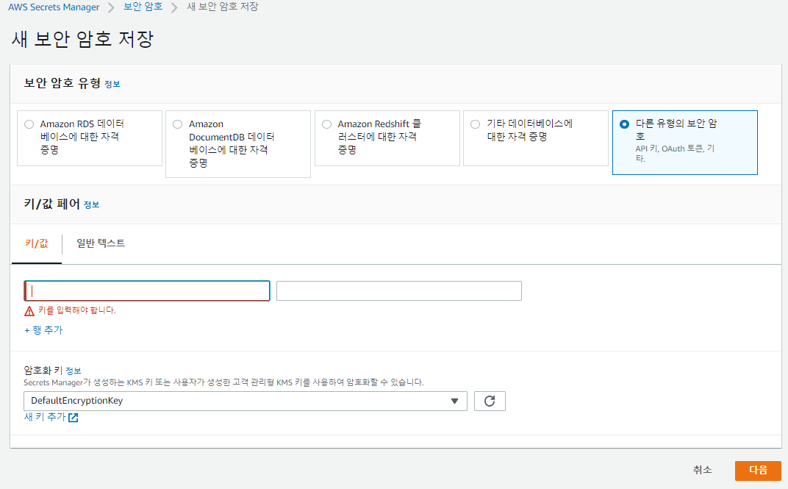Switch to the 일반 텍스트 tab
Image resolution: width=788 pixels, height=489 pixels.
click(101, 243)
